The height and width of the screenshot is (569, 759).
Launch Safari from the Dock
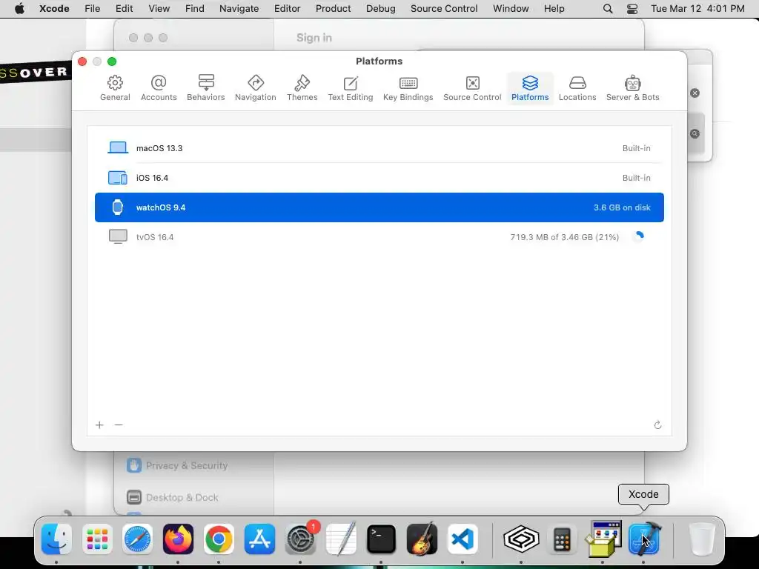[x=137, y=539]
